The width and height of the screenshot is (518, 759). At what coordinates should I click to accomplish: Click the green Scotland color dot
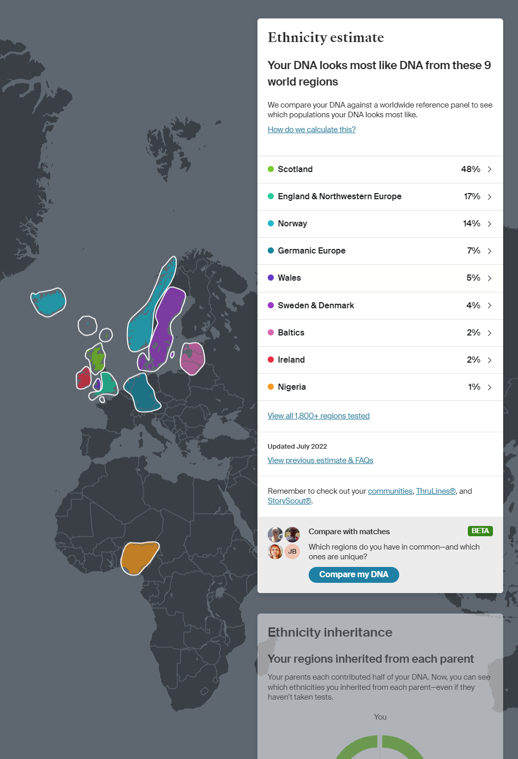click(x=271, y=169)
